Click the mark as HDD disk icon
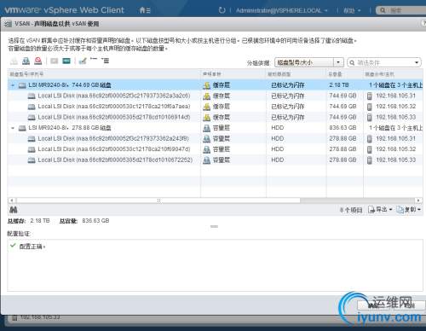 pos(66,61)
